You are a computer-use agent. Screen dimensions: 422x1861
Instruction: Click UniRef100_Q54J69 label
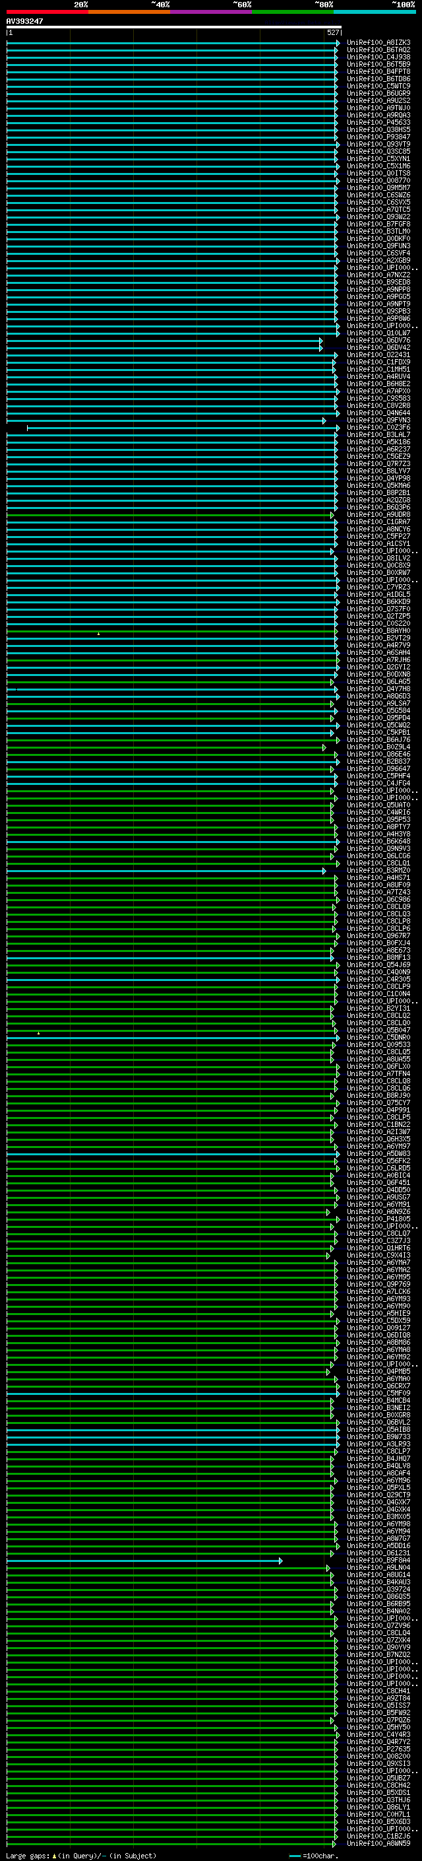(x=378, y=965)
